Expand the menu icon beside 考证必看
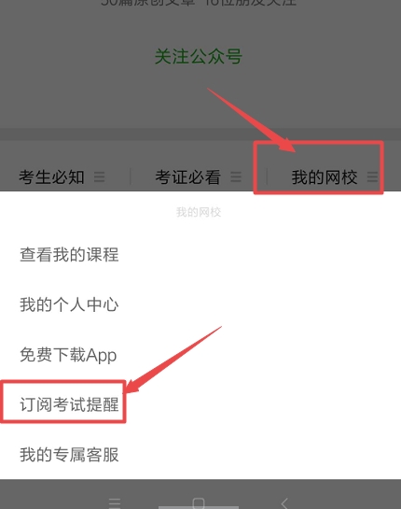The height and width of the screenshot is (509, 401). tap(236, 177)
